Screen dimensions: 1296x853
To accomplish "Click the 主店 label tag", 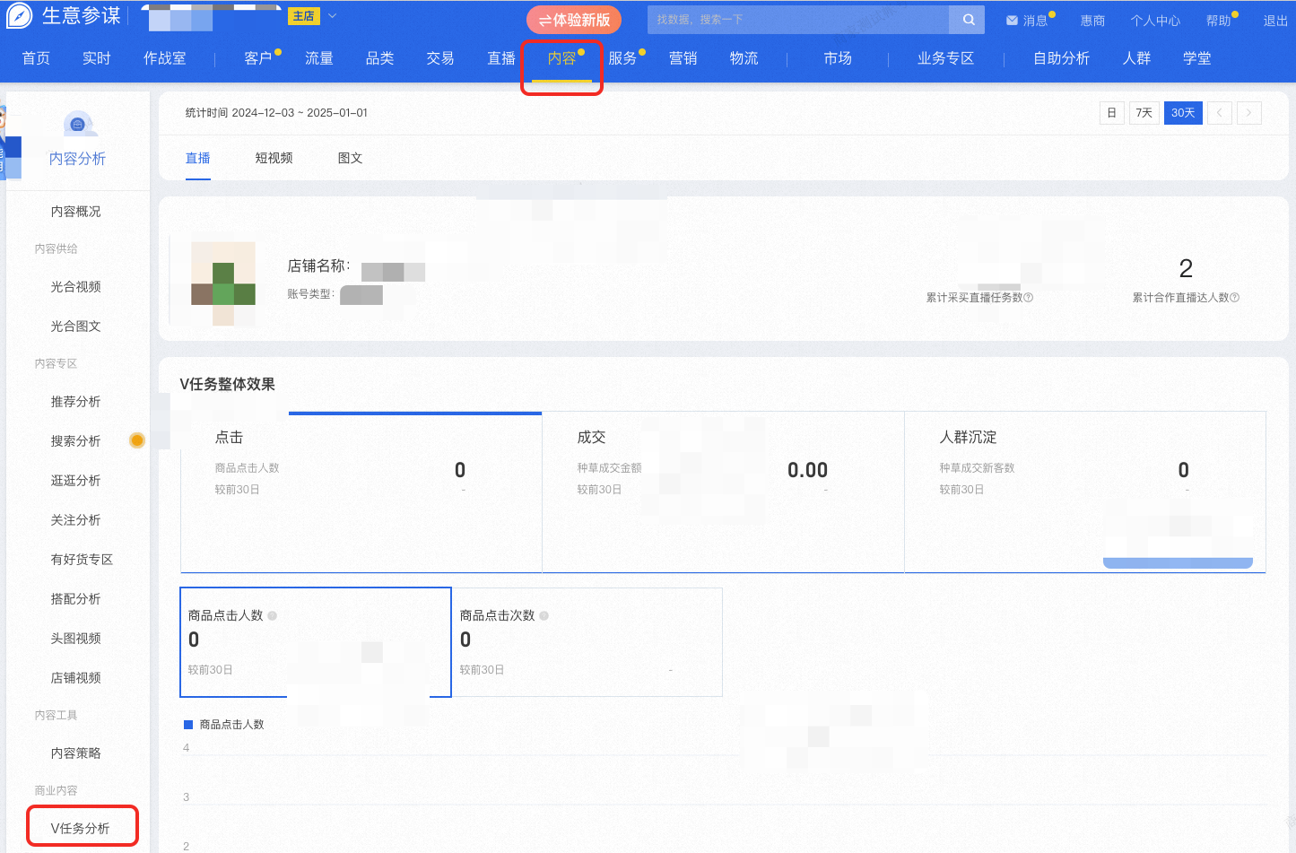I will pos(303,16).
